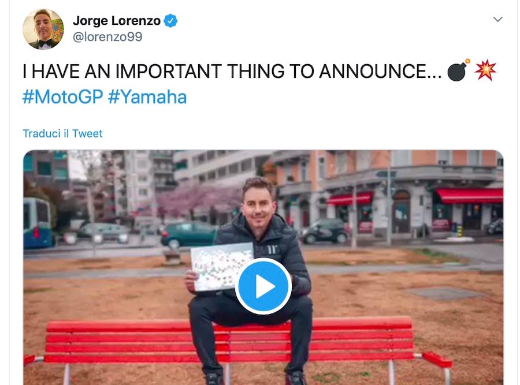The image size is (520, 385).
Task: Click the bomb emoji in tweet
Action: (x=459, y=70)
